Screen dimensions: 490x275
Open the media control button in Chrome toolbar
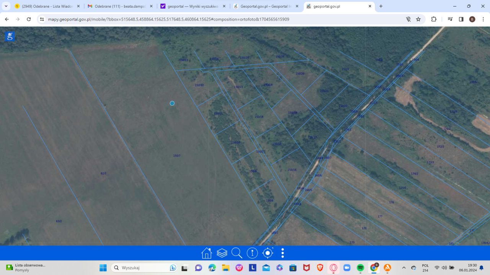point(450,19)
